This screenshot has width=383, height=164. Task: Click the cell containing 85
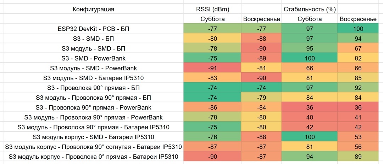[x=357, y=78]
